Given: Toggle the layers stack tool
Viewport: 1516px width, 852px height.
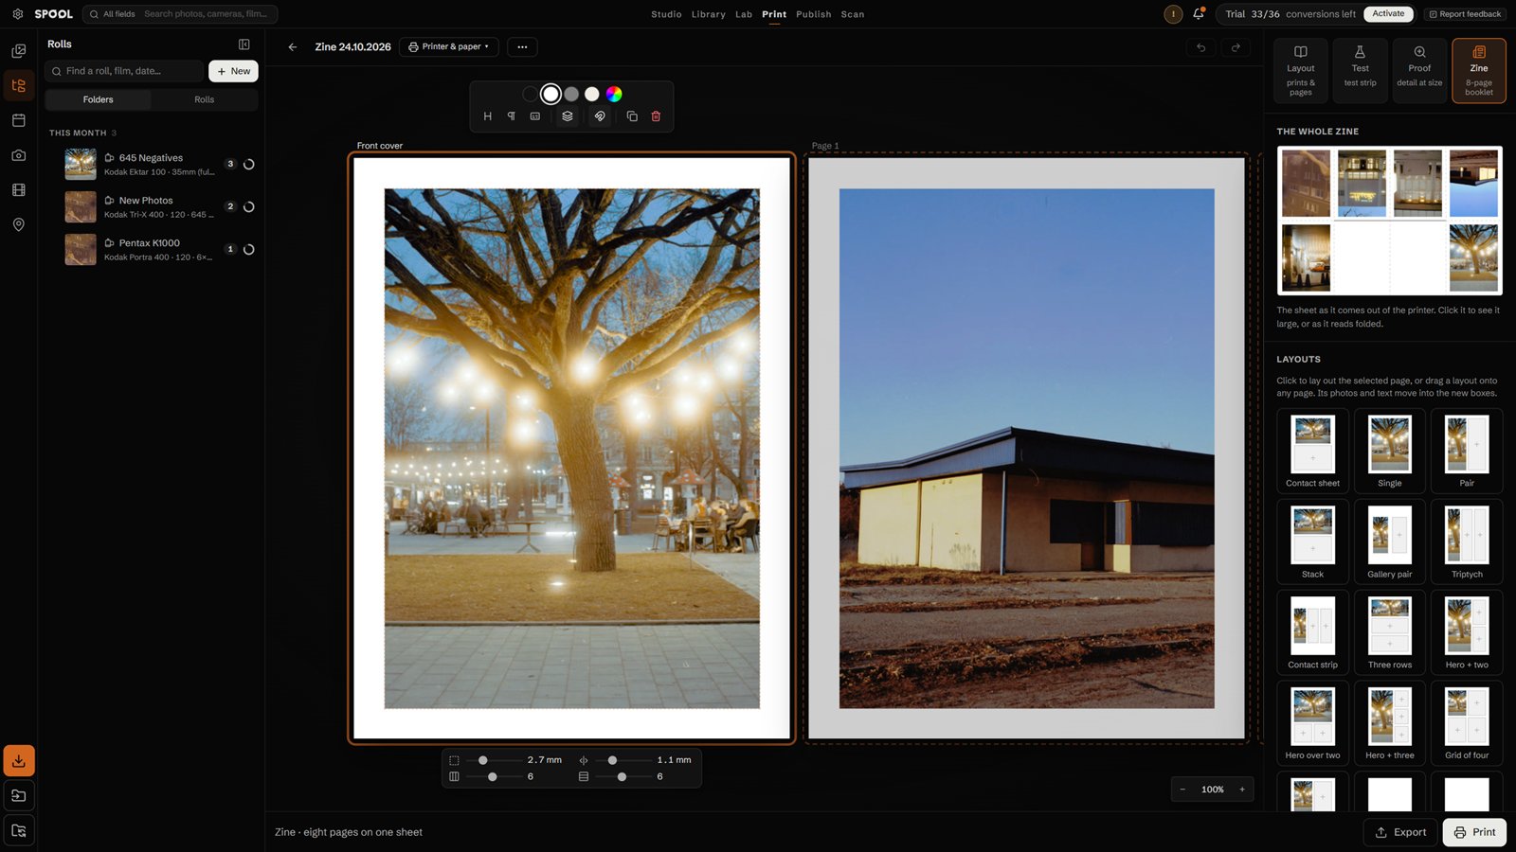Looking at the screenshot, I should (568, 116).
